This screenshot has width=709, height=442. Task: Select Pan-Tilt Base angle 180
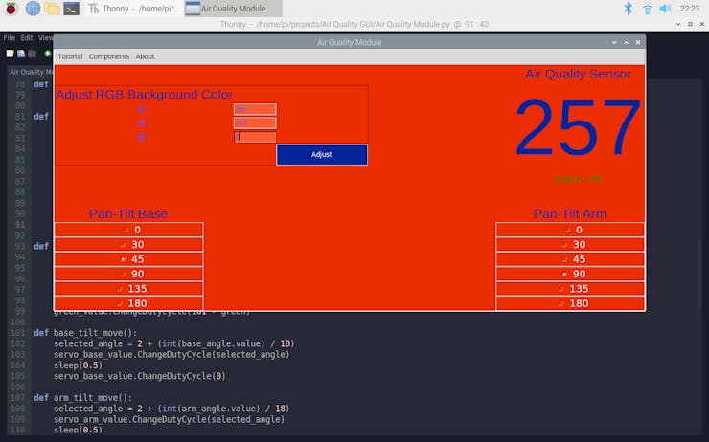coord(128,303)
